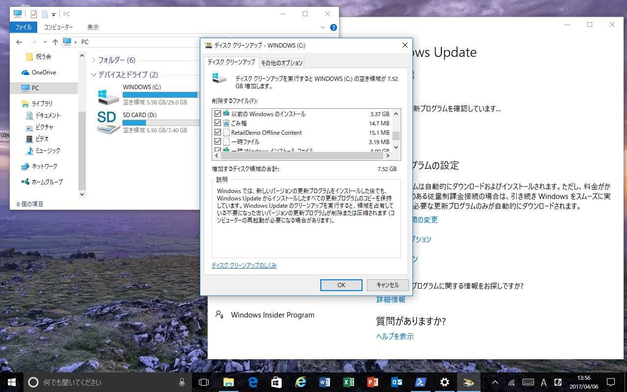Open PowerShell from the taskbar
This screenshot has width=627, height=392.
pyautogui.click(x=421, y=382)
